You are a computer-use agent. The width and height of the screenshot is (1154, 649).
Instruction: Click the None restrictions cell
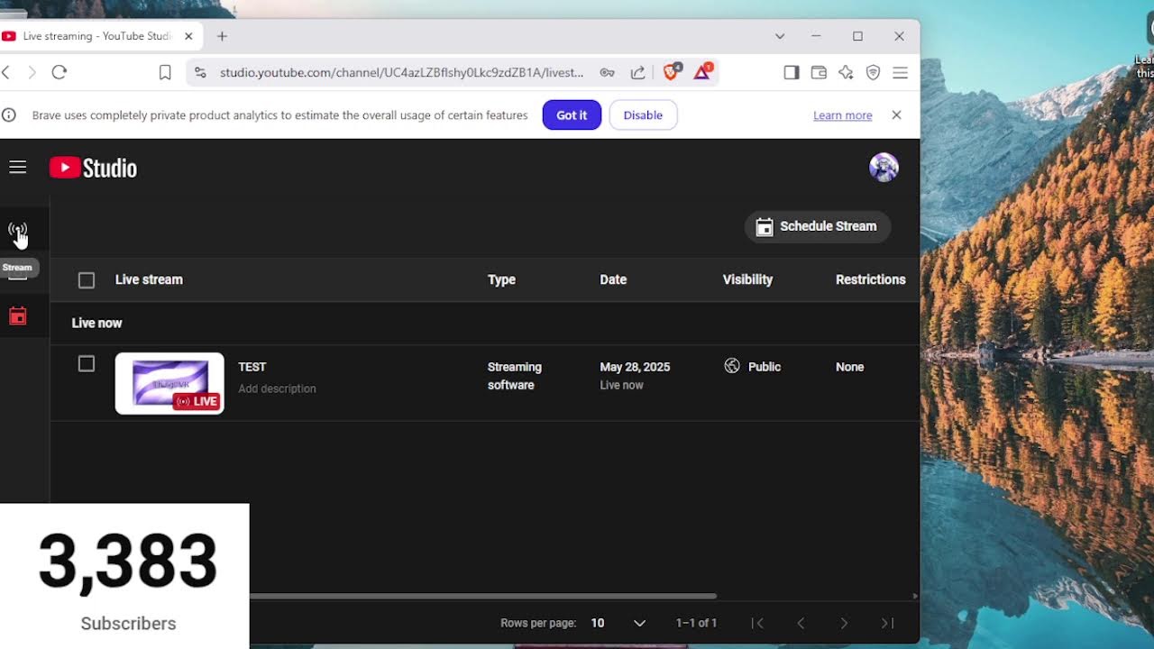click(850, 367)
